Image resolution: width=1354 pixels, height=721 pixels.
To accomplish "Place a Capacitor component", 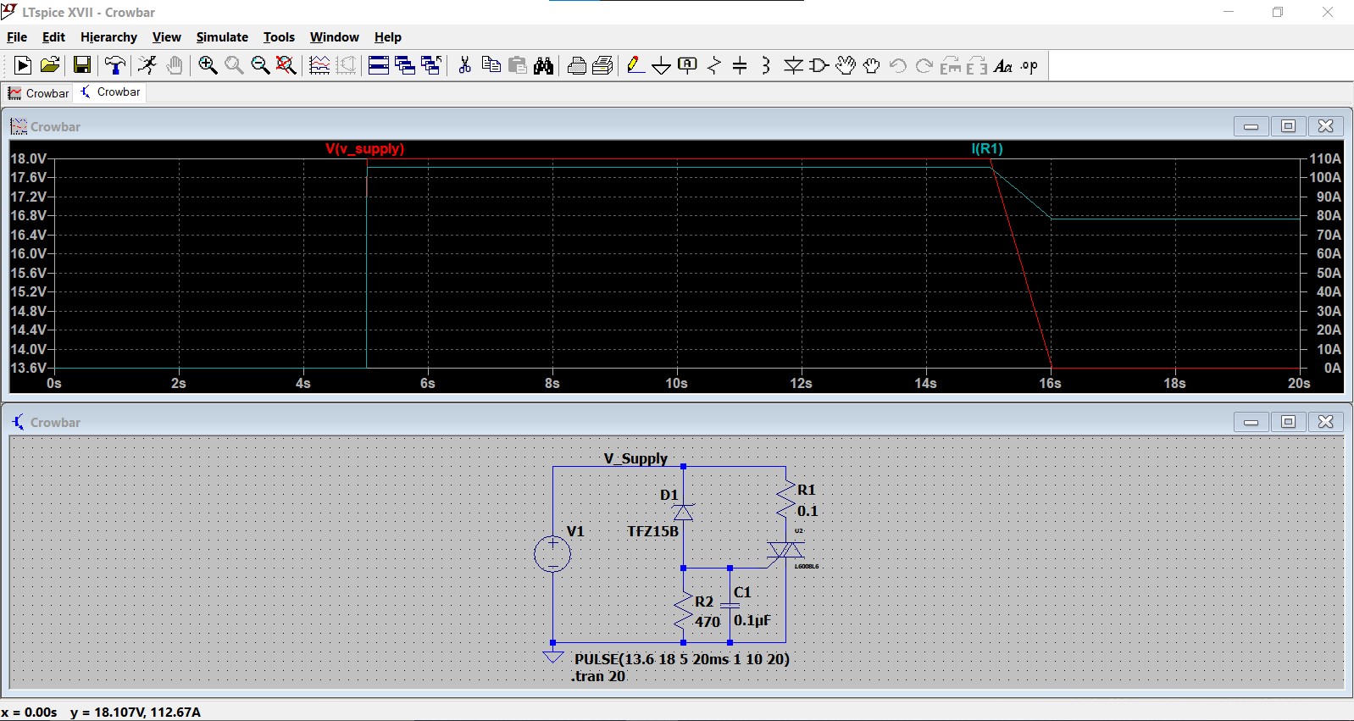I will click(x=740, y=65).
